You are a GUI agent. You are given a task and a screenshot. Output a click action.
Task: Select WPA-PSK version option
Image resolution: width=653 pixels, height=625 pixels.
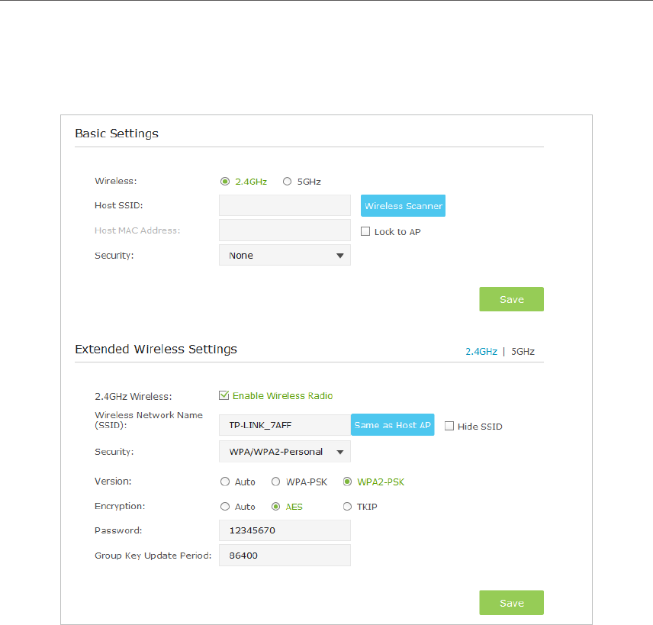(275, 482)
